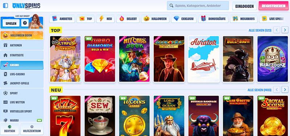Image resolution: width=290 pixels, height=136 pixels.
Task: Click the gift box icon in Bonuskäufe filter
Action: (203, 19)
